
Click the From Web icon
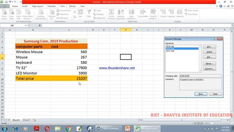pyautogui.click(x=11, y=14)
